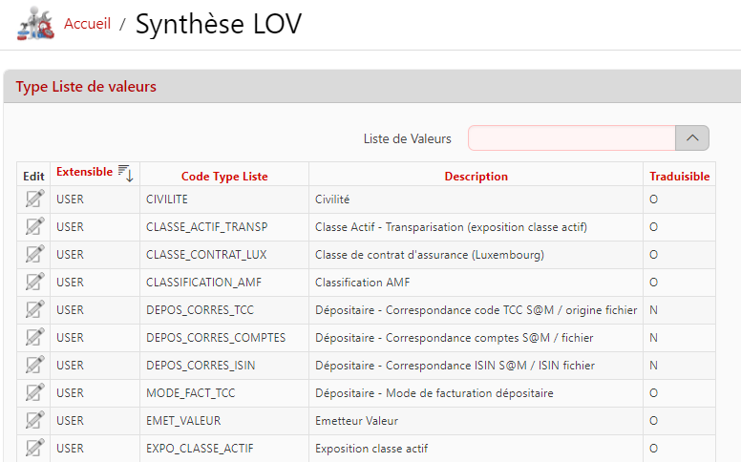The width and height of the screenshot is (741, 462).
Task: Open edit for CLASSE_ACTIF_TRANSP row
Action: coord(34,227)
